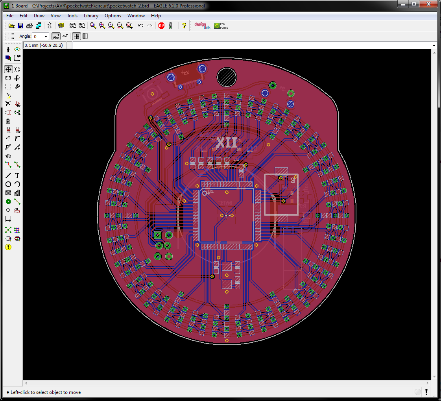Screen dimensions: 441x401
Task: Click the Delete tool icon
Action: (x=8, y=104)
